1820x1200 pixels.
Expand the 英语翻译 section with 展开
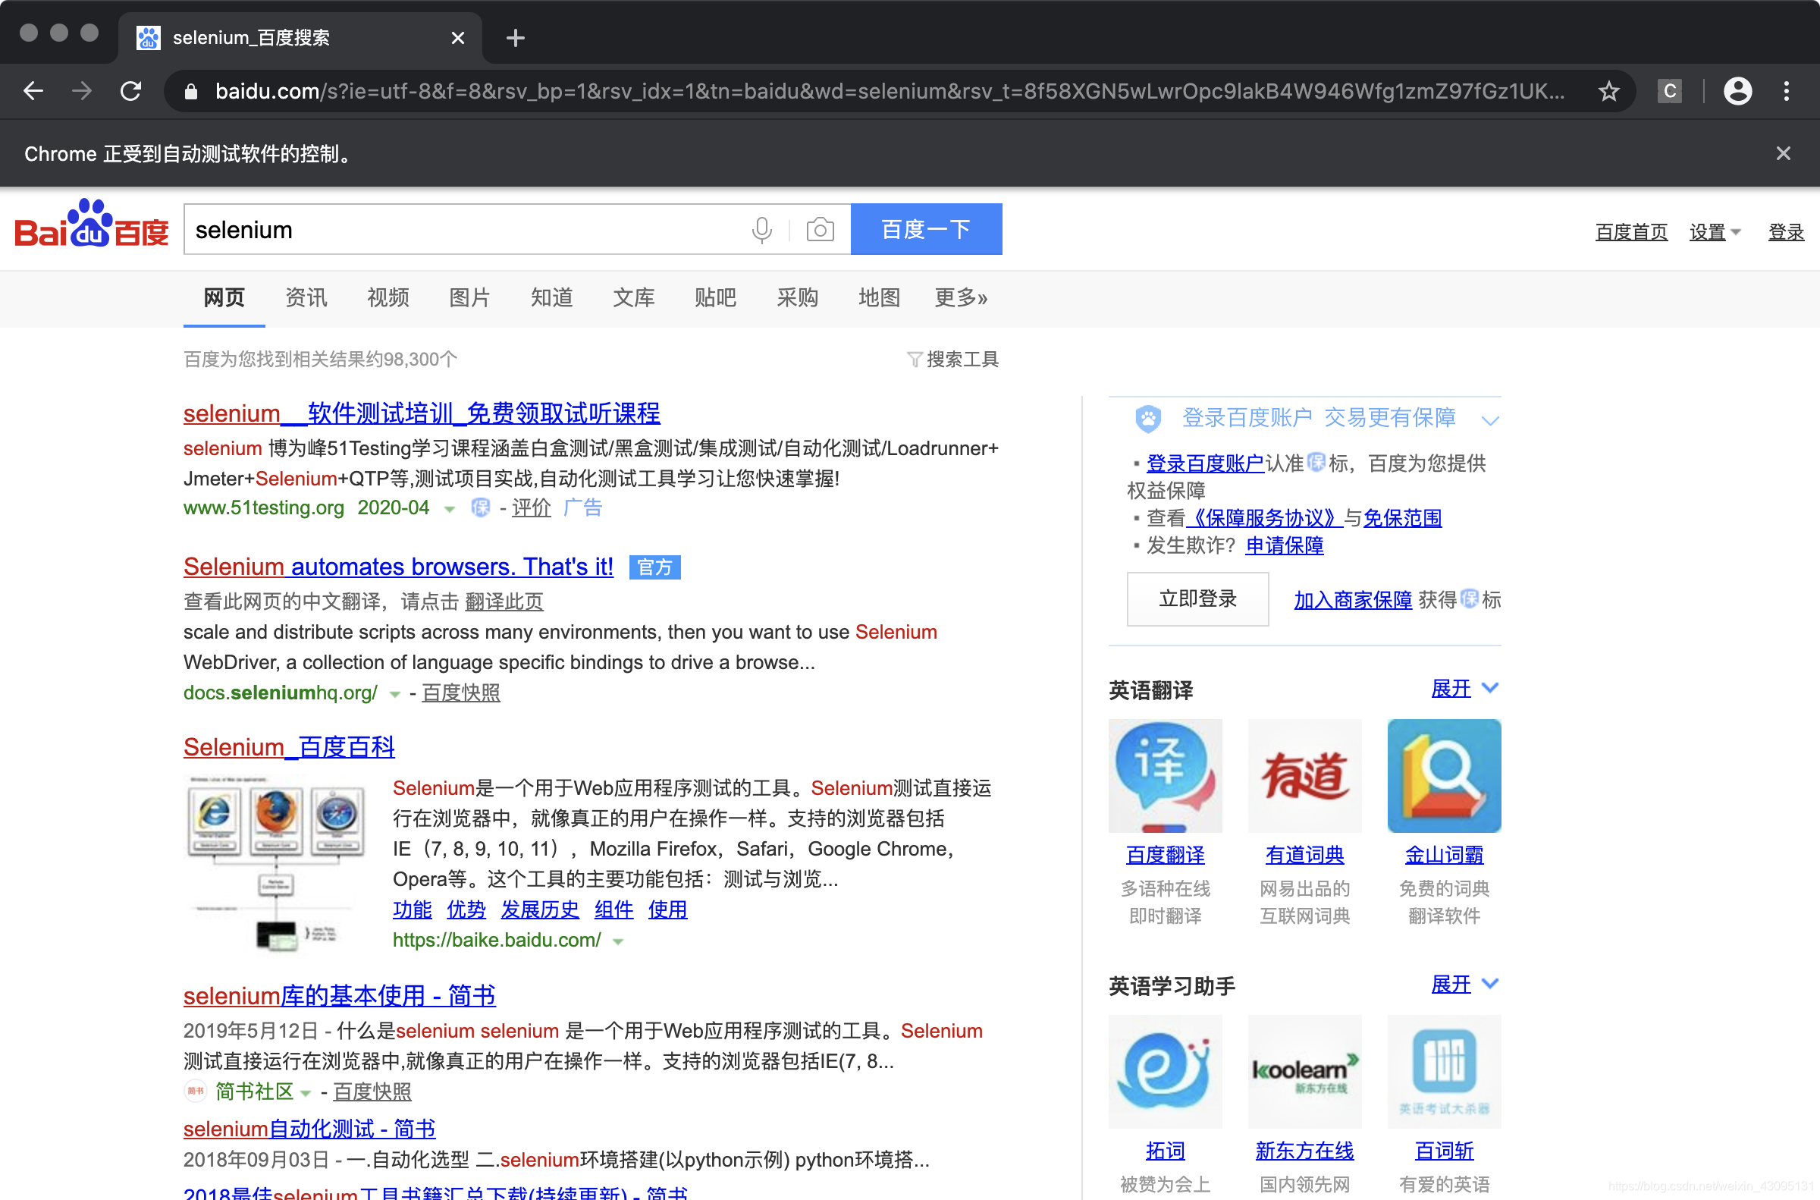click(1464, 688)
